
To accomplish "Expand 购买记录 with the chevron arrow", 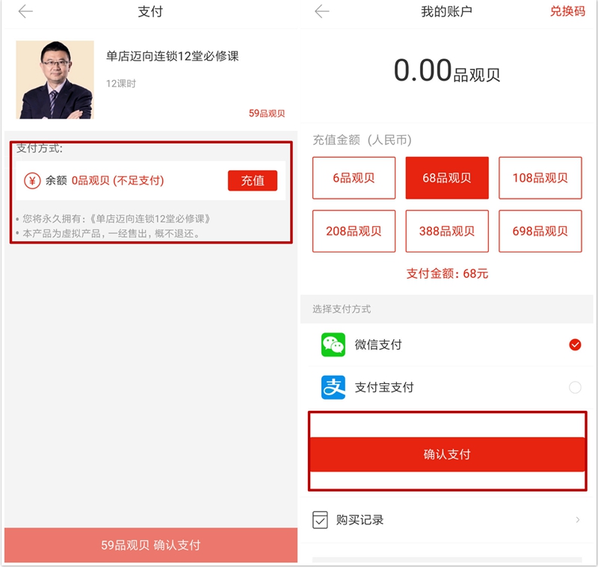I will tap(578, 520).
